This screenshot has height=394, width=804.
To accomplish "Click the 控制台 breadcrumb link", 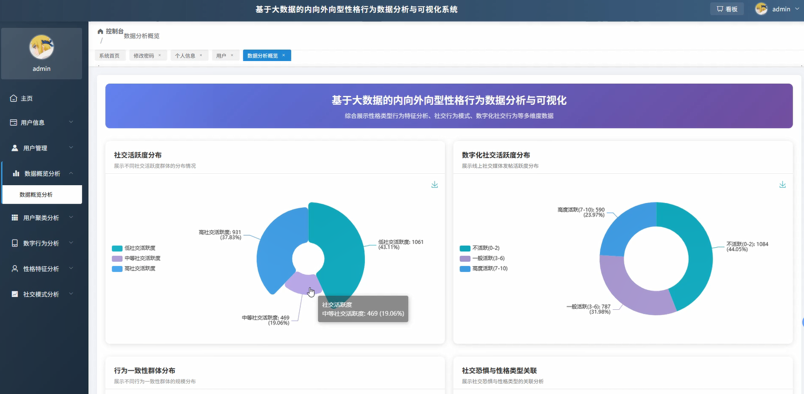I will coord(115,31).
